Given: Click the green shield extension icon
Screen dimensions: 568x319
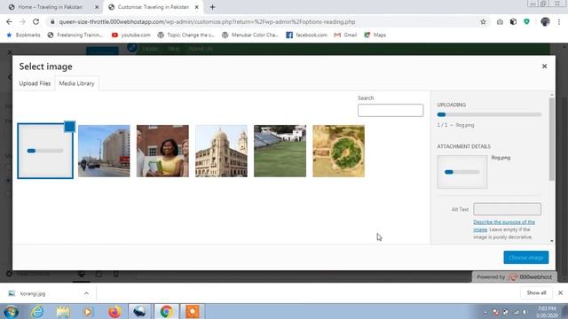Looking at the screenshot, I should click(x=526, y=21).
